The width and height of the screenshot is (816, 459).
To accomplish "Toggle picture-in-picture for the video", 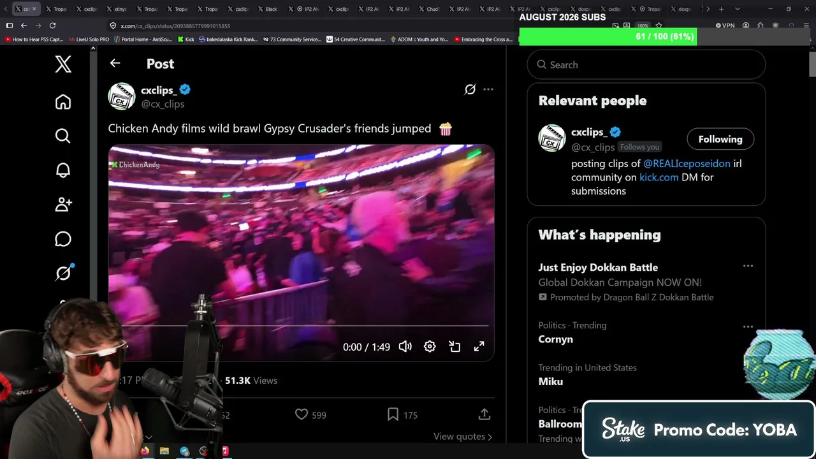I will tap(455, 347).
